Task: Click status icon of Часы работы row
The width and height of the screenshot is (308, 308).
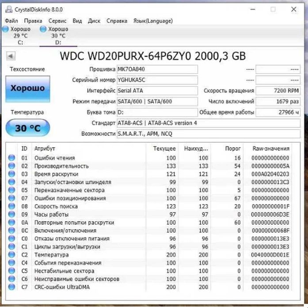Action: (11, 214)
